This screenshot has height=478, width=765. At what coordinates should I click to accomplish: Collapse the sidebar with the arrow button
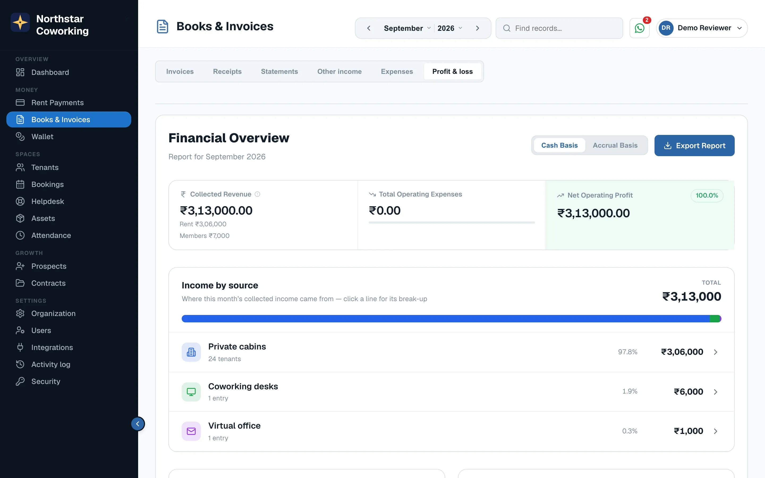click(138, 424)
